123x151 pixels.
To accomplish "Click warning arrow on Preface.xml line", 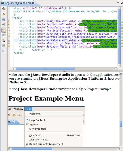I will (x=9, y=24).
